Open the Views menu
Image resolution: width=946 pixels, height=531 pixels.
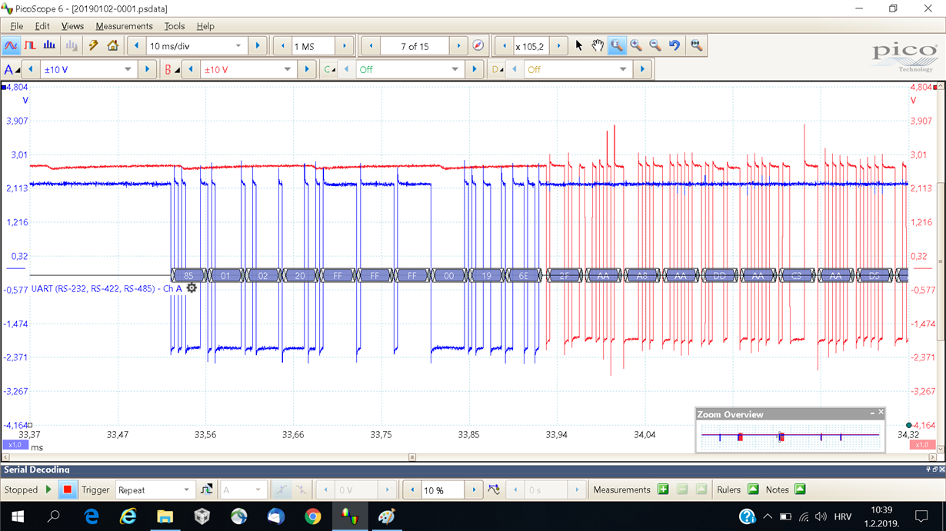72,26
